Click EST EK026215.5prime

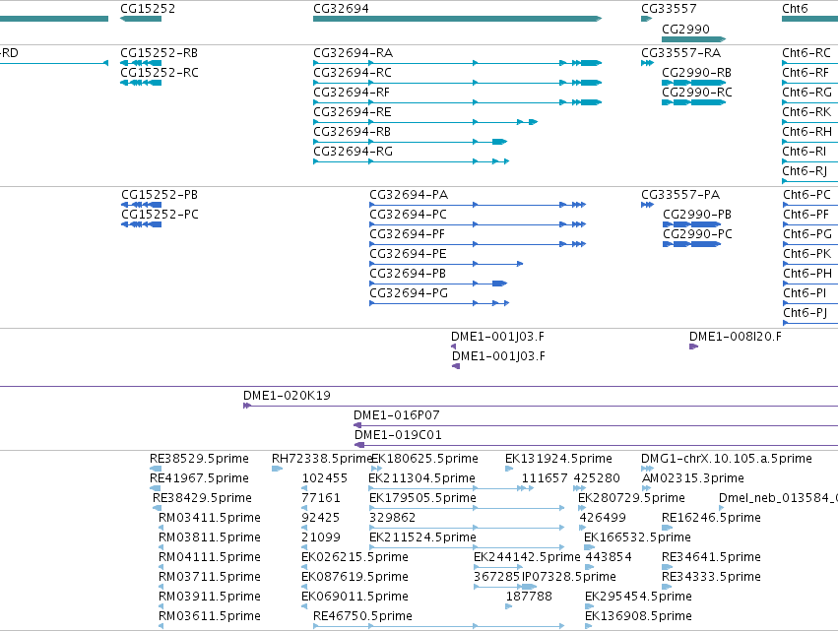click(355, 557)
